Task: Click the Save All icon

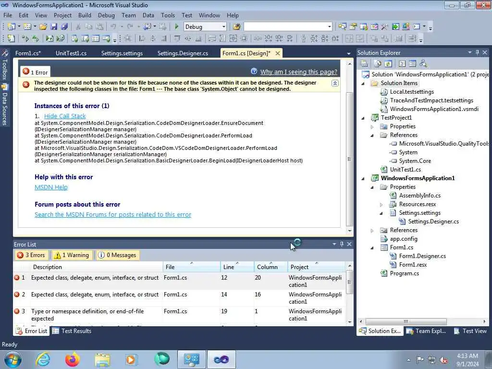Action: [64, 27]
